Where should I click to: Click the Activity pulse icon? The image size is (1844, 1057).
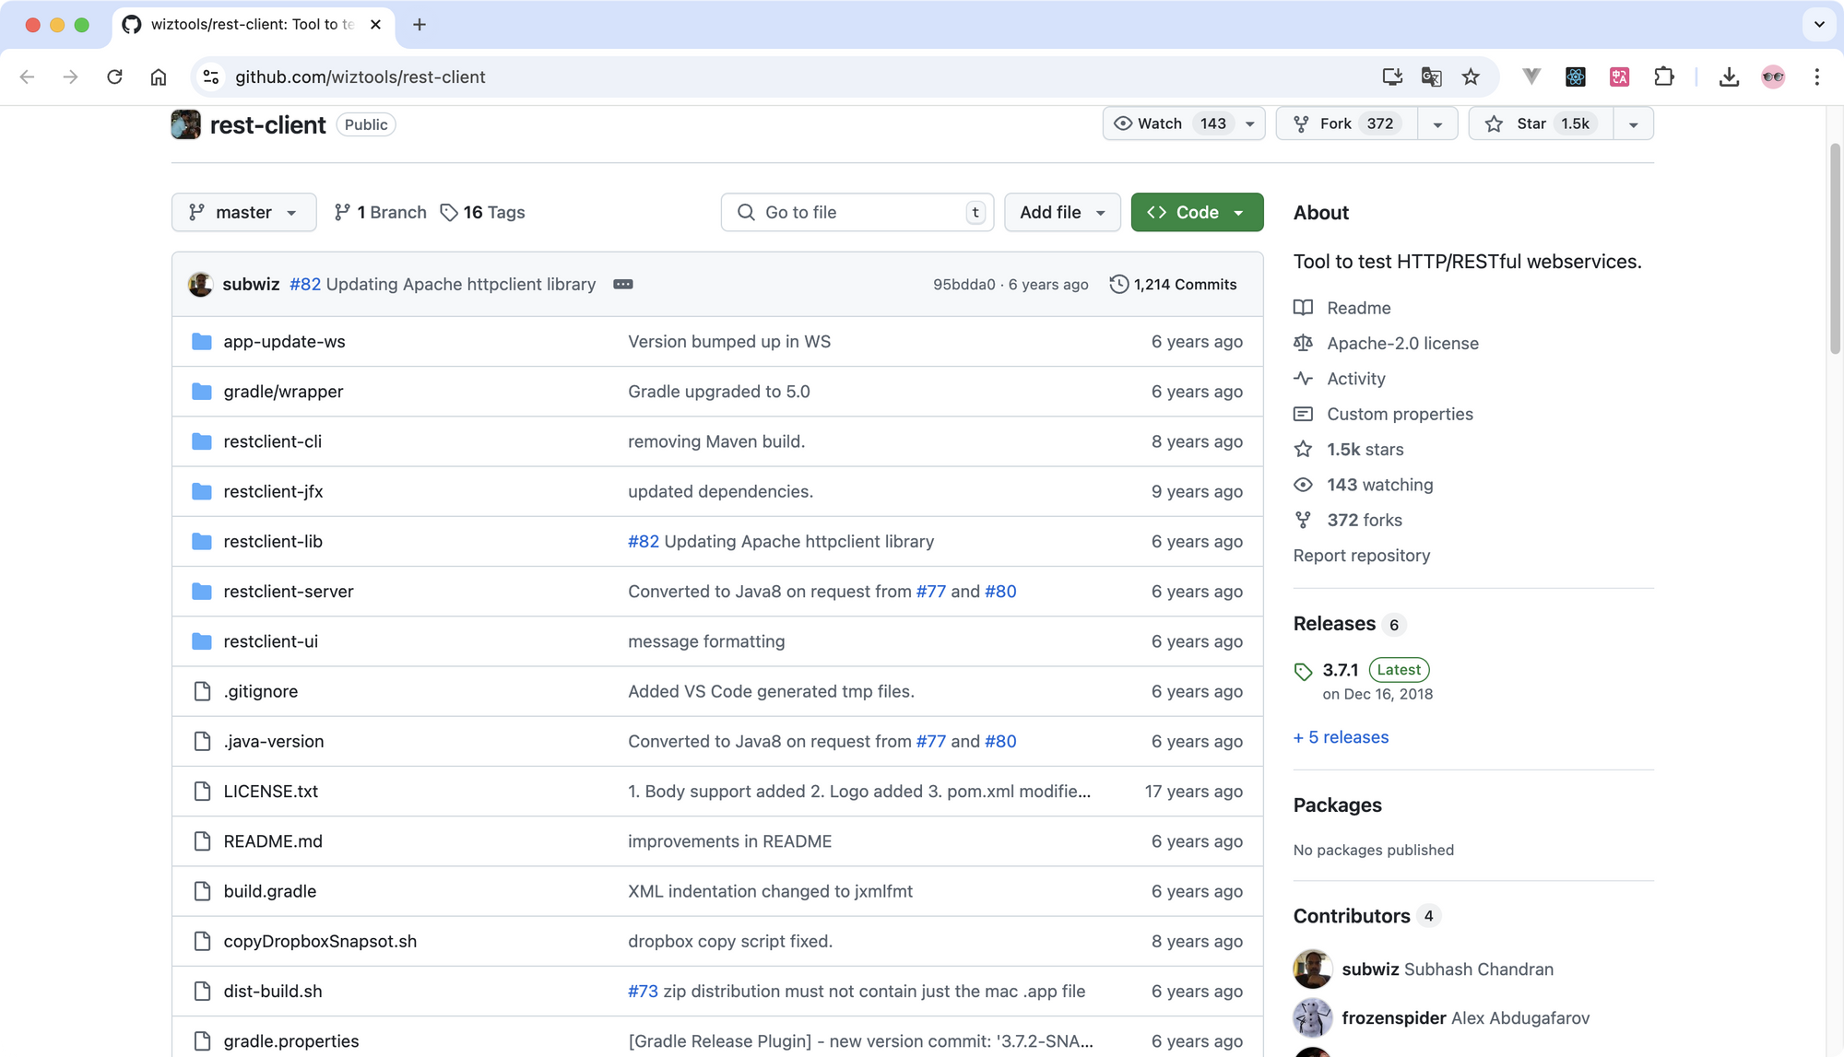point(1305,379)
